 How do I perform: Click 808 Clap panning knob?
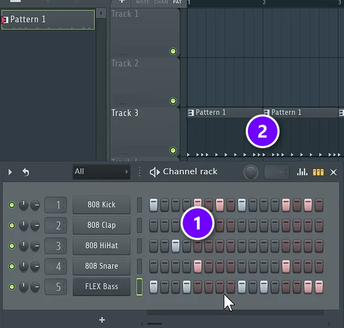tap(24, 225)
